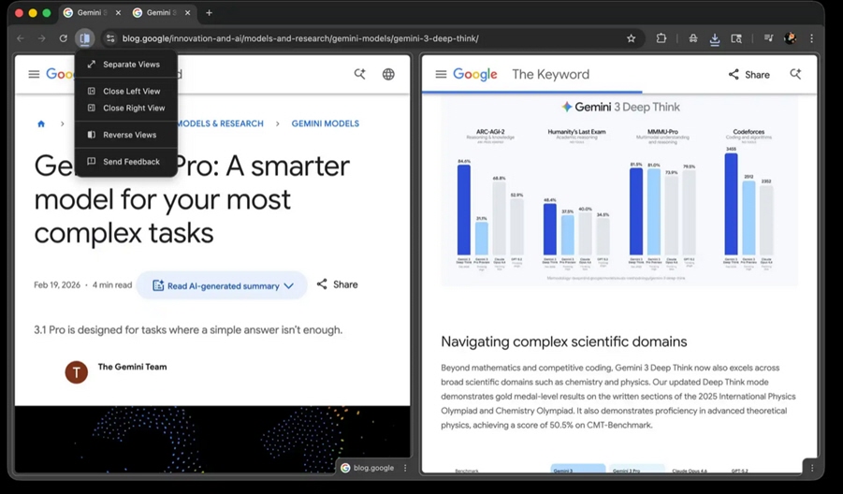Click the author avatar with letter T
Screen dimensions: 843x494
[x=77, y=372]
